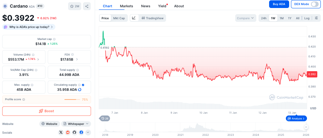Click the Analyze button
Screen dimensions: 323x138
click(x=296, y=118)
